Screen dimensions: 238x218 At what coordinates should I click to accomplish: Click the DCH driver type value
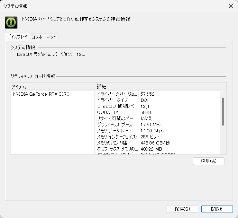click(x=146, y=100)
